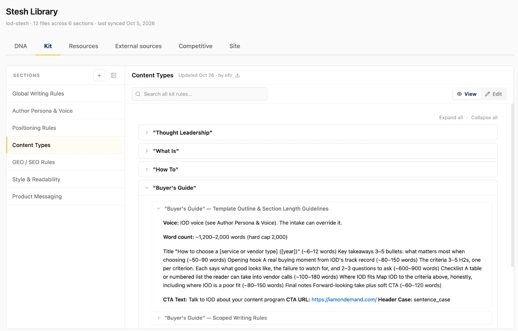Add a new section with plus button
Image resolution: width=518 pixels, height=331 pixels.
click(99, 75)
